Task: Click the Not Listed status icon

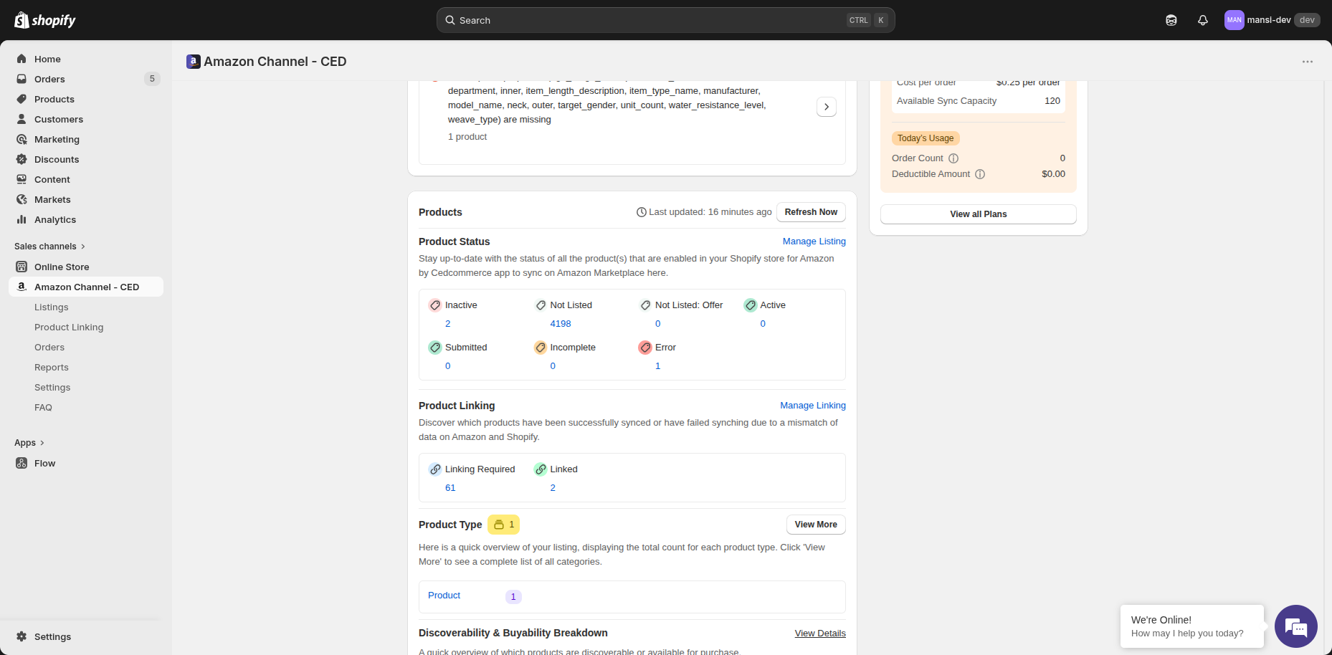Action: pos(541,305)
